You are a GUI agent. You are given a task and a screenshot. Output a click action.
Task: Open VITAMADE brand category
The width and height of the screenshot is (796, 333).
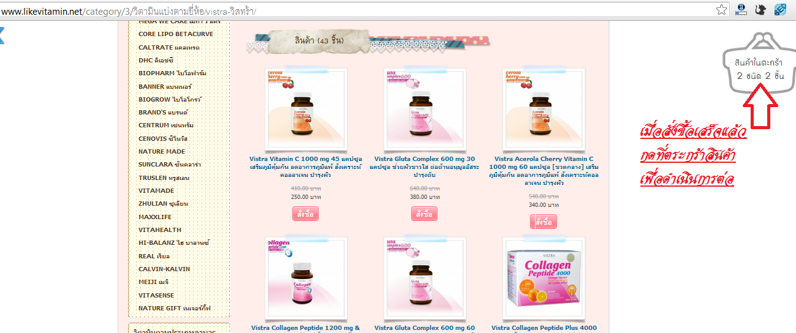[156, 190]
